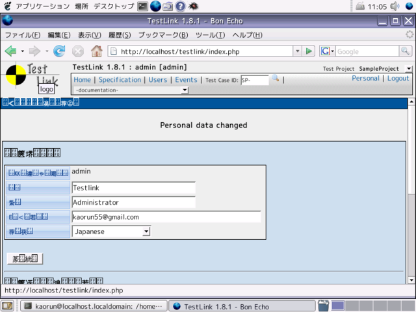Image resolution: width=416 pixels, height=312 pixels.
Task: Open the 編集(E) menu
Action: point(59,35)
